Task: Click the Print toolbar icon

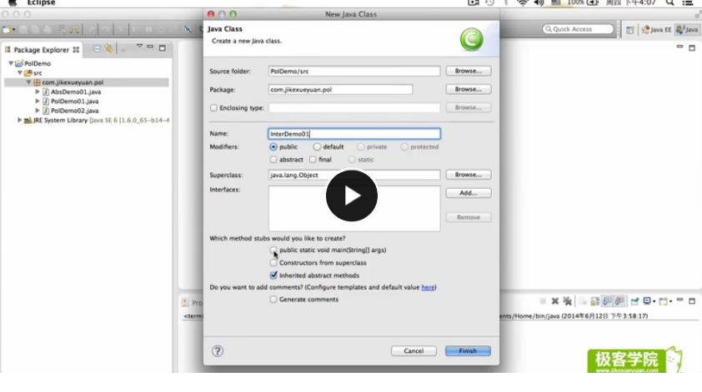Action: (48, 29)
